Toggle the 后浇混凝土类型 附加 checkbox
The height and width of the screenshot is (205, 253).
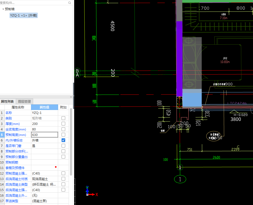63,184
